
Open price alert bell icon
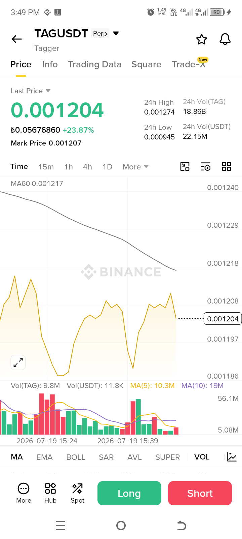coord(225,39)
